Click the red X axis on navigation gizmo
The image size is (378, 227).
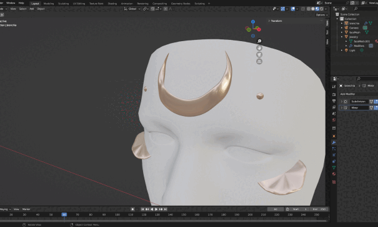(259, 29)
